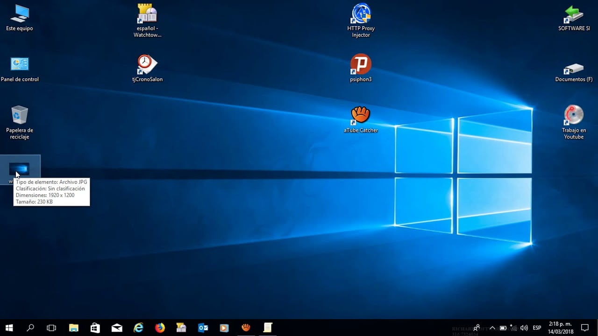The height and width of the screenshot is (336, 598).
Task: Select the HTTP Proxy Injector shortcut
Action: coord(361,21)
